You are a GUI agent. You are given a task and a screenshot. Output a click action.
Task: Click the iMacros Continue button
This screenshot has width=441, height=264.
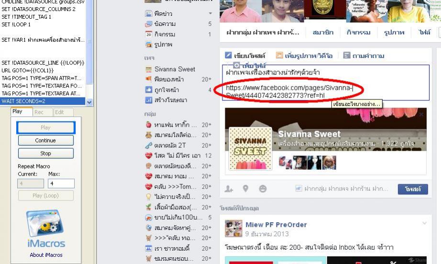tap(45, 140)
